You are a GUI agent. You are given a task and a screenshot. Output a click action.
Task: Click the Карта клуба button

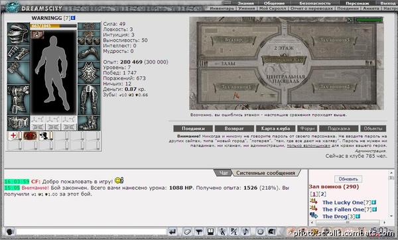point(275,129)
